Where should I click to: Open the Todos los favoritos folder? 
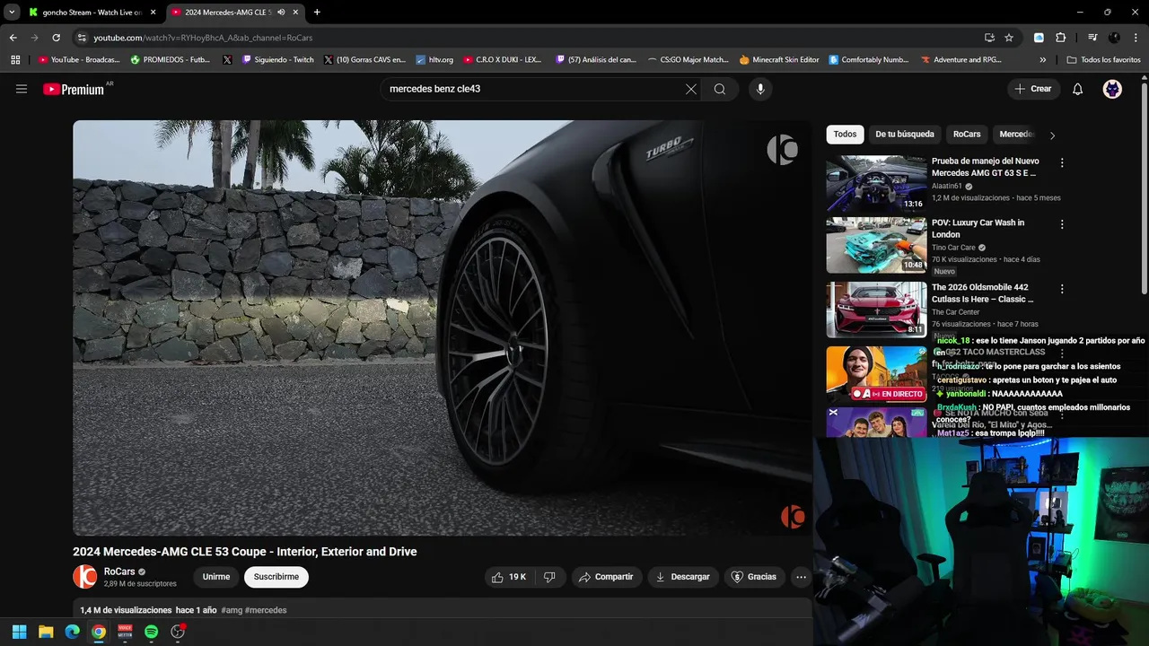click(x=1103, y=60)
